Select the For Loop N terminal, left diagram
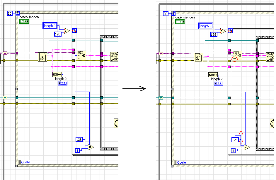This screenshot has width=276, height=180. click(x=74, y=31)
